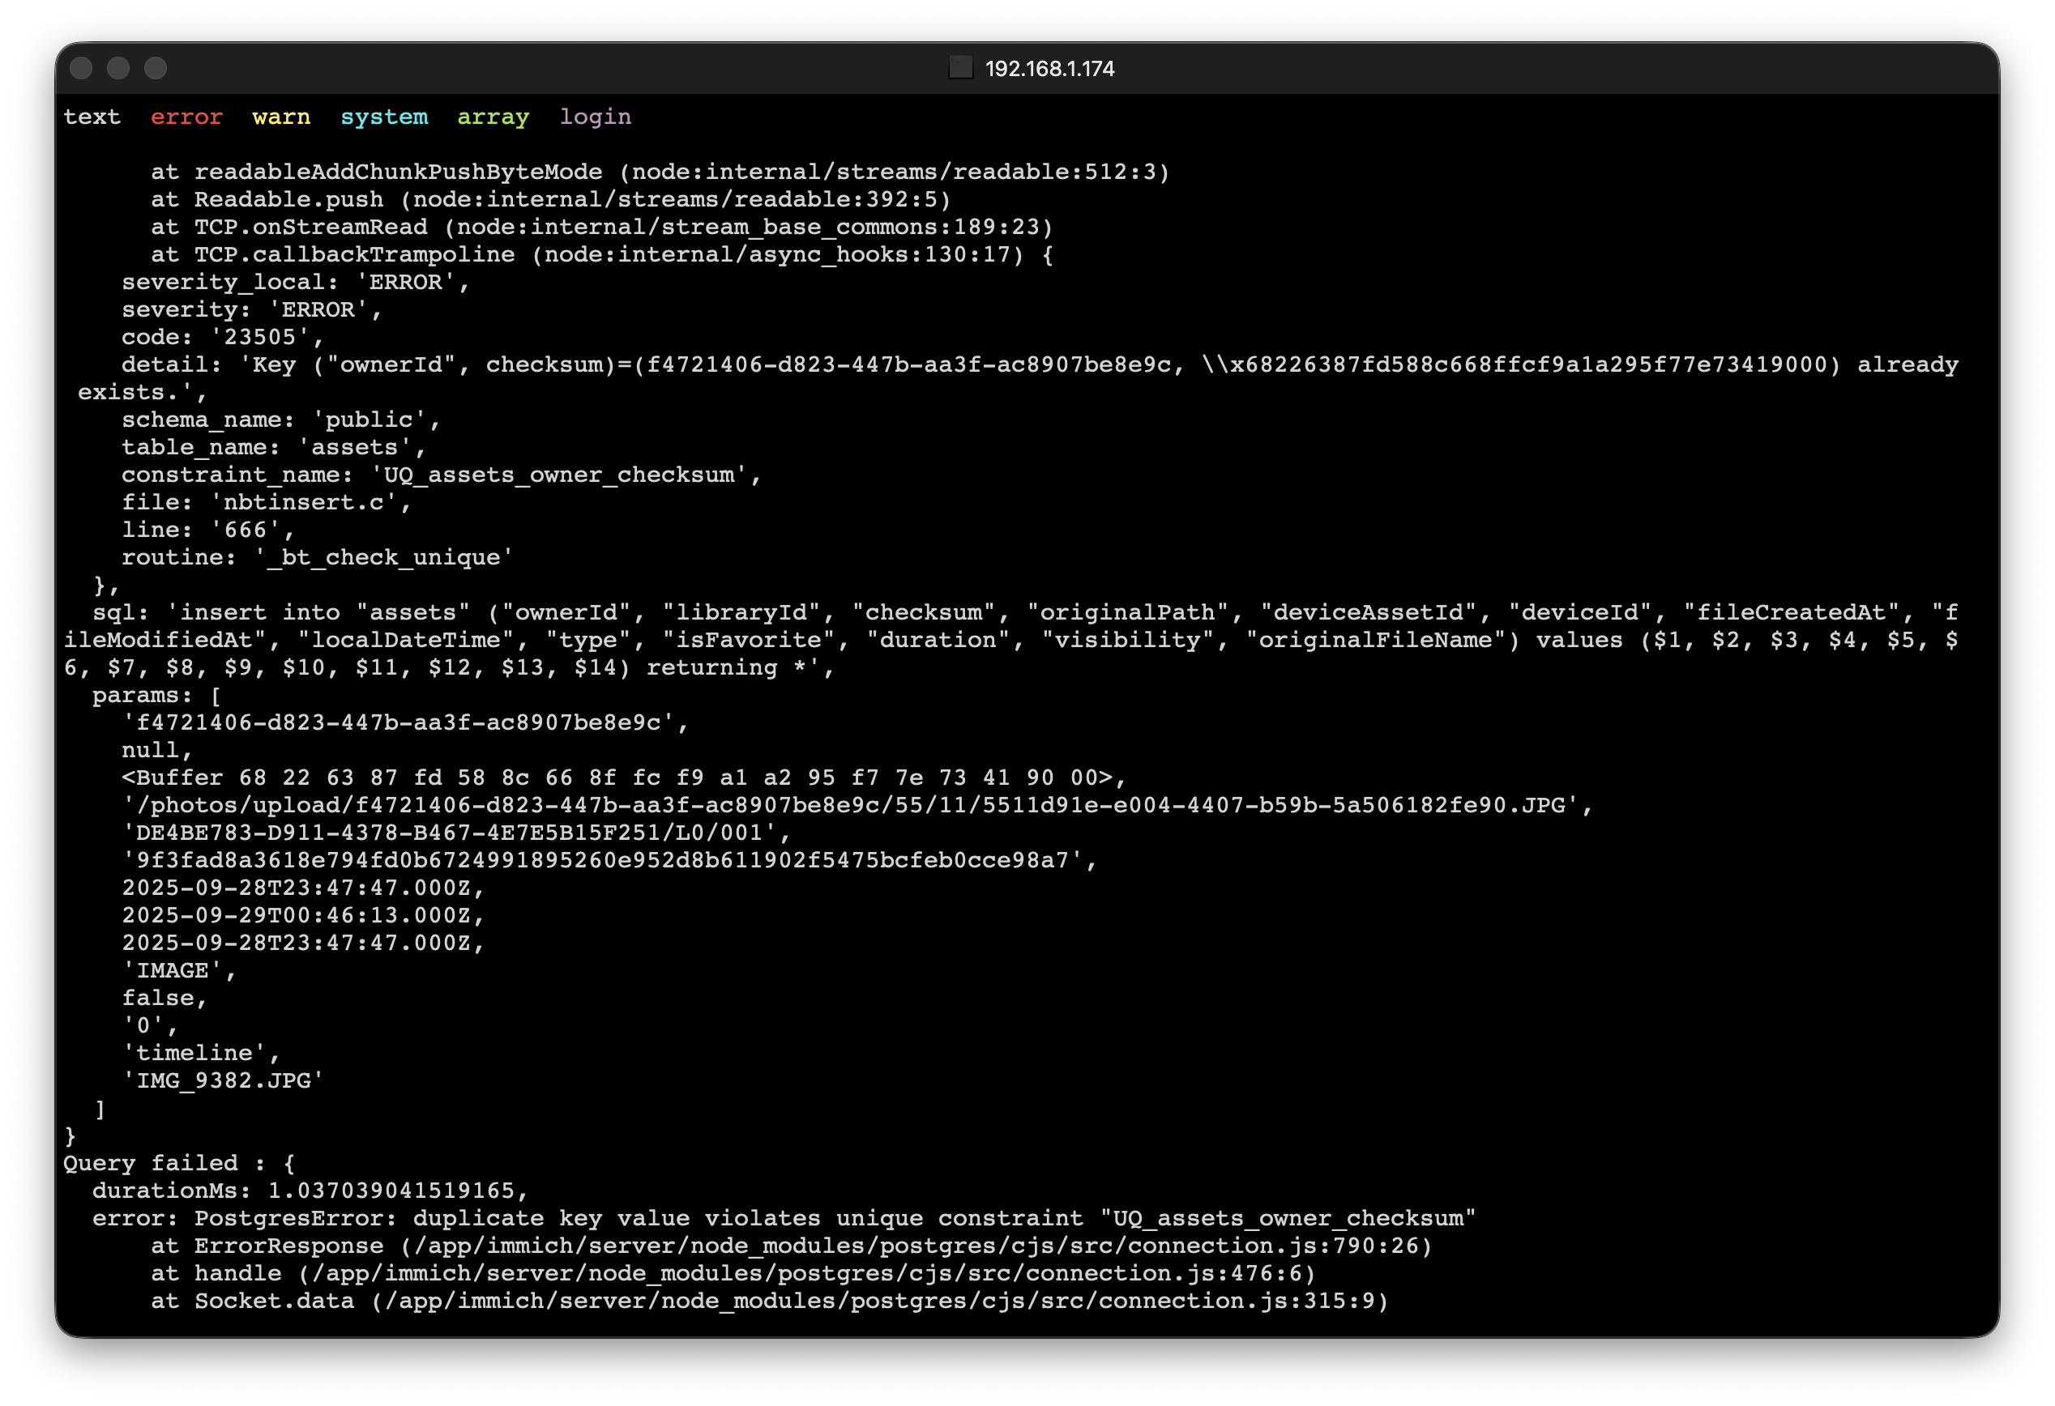The image size is (2055, 1406).
Task: Click the 'Query failed : {' line
Action: (178, 1163)
